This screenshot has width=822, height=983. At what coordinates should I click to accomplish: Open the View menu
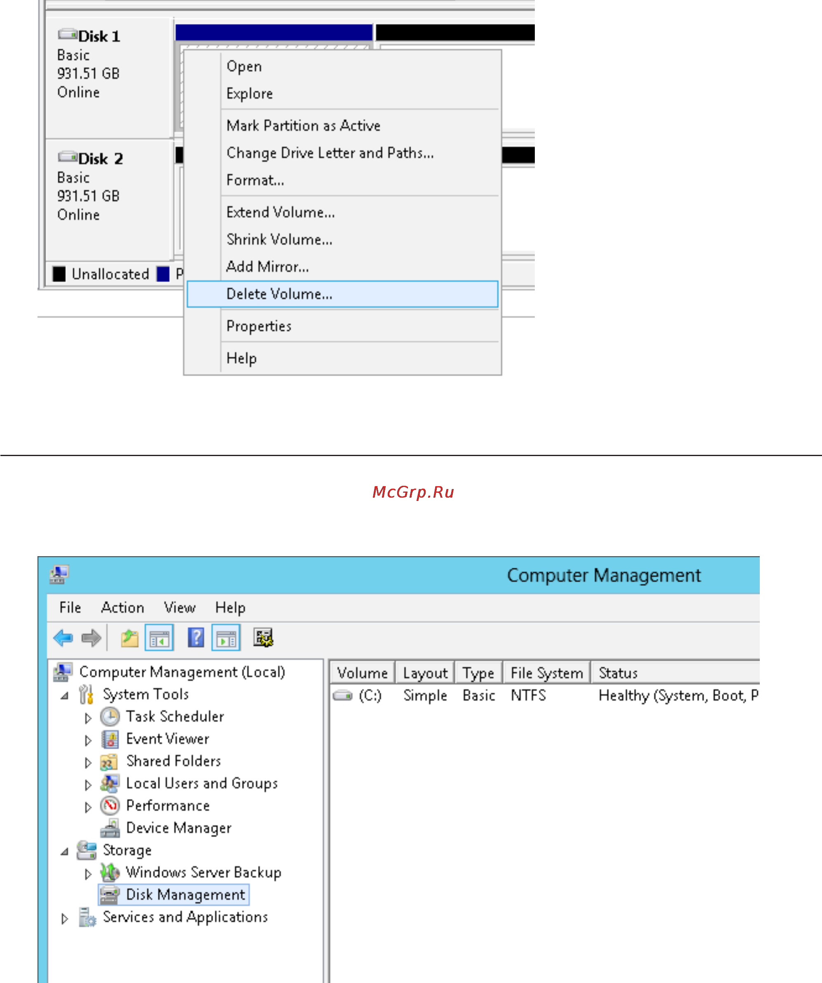(180, 608)
